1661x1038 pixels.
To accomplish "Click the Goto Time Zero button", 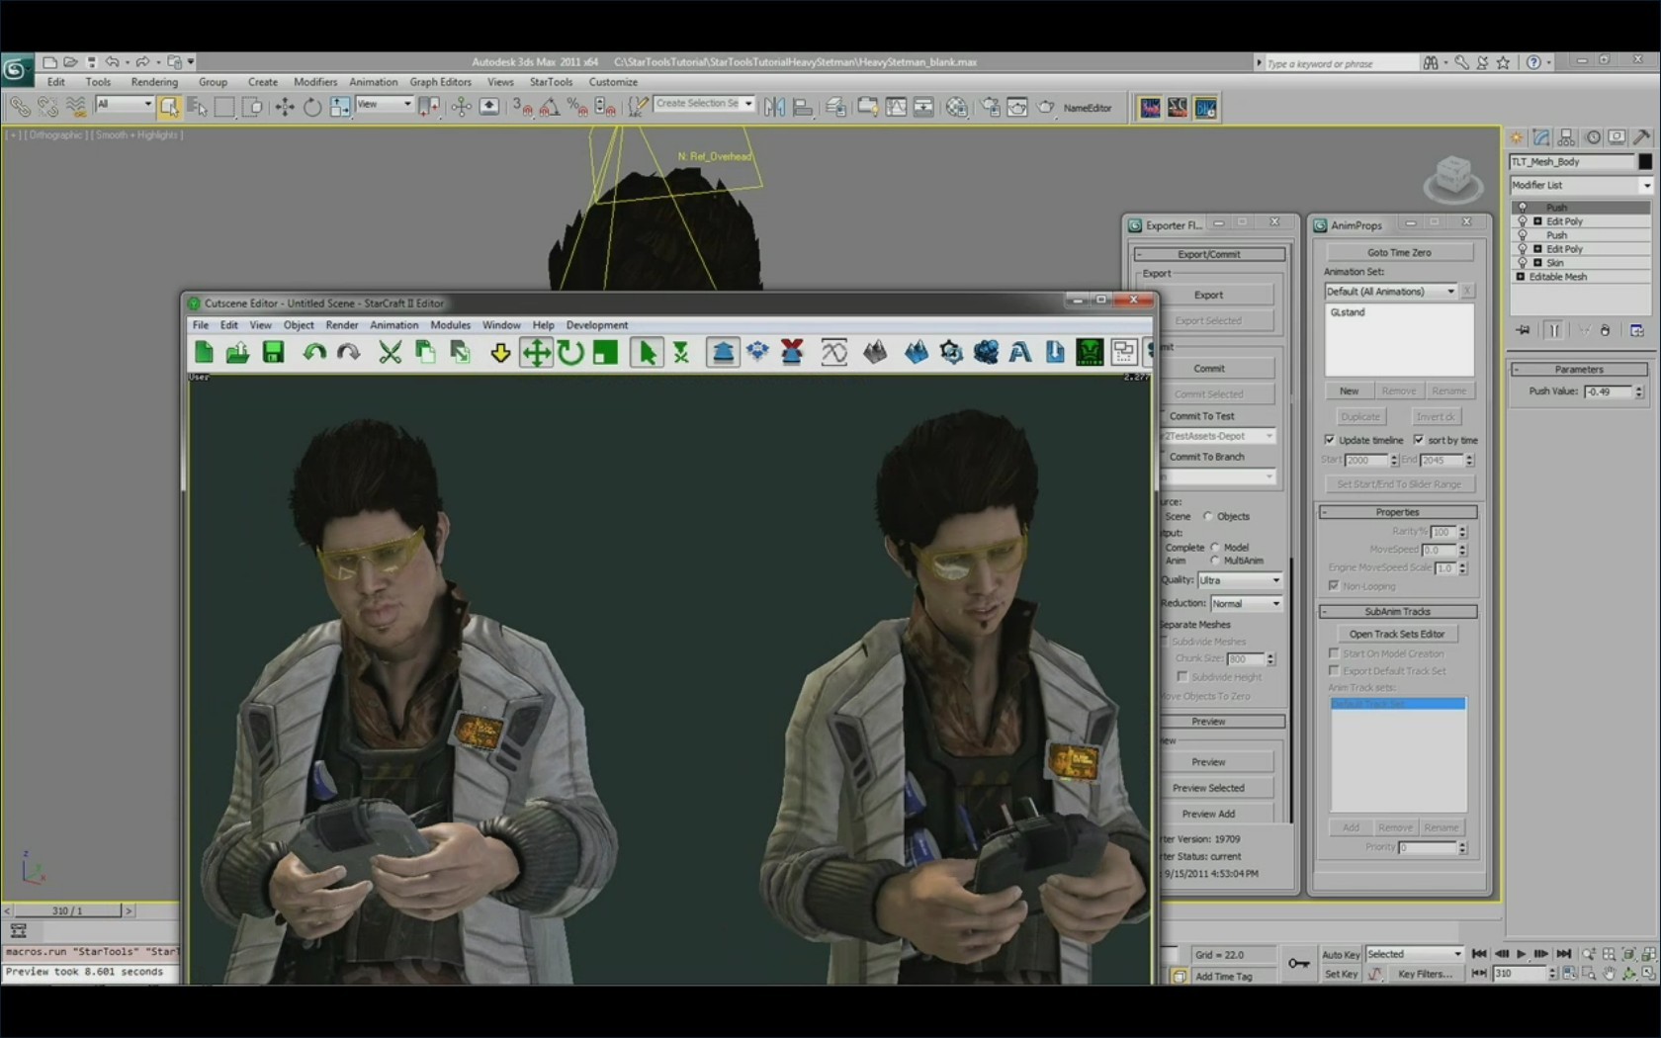I will tap(1398, 252).
